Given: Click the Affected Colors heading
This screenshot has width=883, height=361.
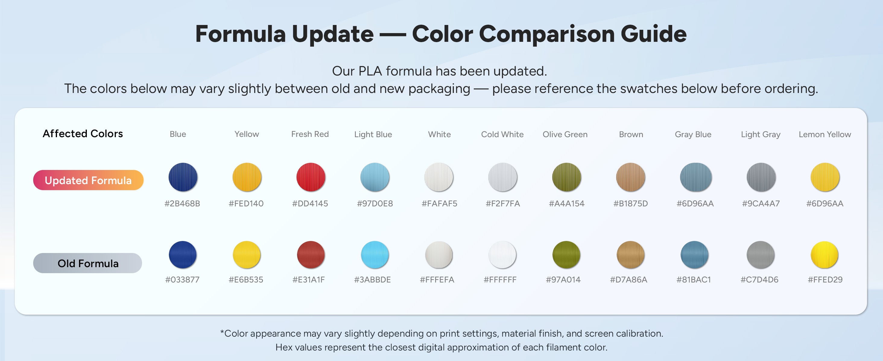Looking at the screenshot, I should (x=83, y=133).
